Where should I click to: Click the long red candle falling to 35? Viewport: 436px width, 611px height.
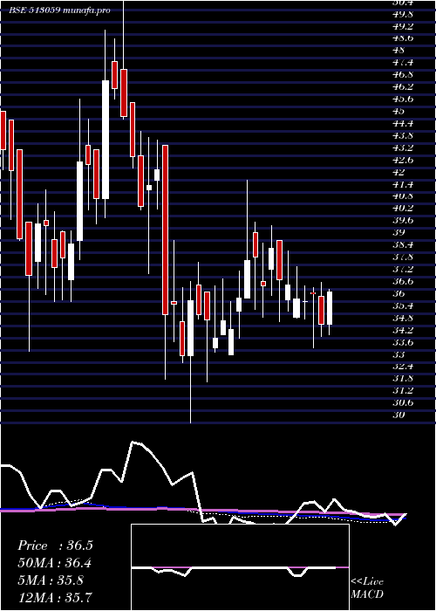click(165, 230)
